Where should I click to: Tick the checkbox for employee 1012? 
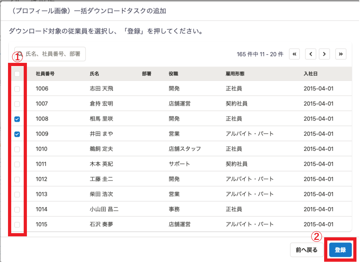tap(17, 179)
